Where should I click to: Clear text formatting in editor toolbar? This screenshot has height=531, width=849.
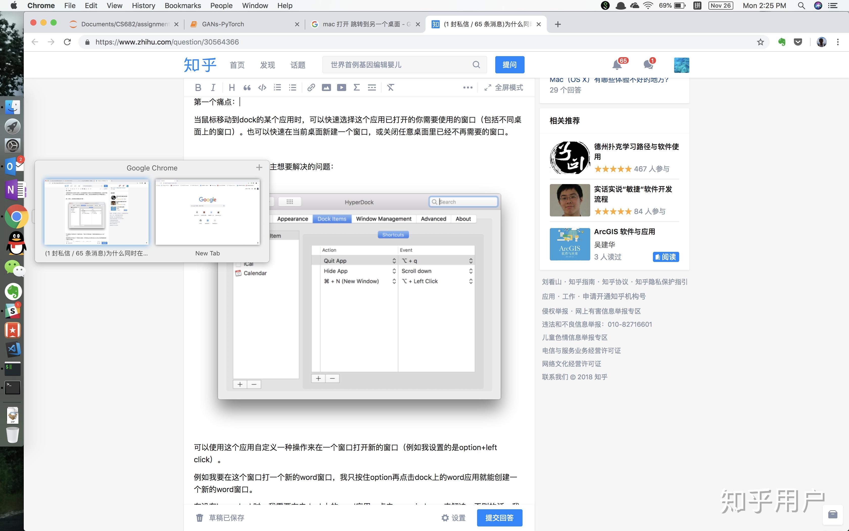pyautogui.click(x=390, y=87)
